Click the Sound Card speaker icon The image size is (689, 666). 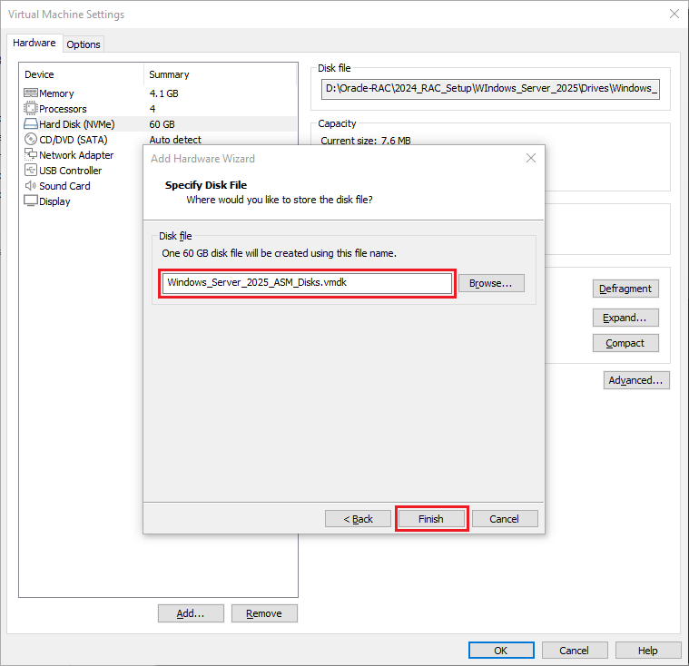click(30, 186)
